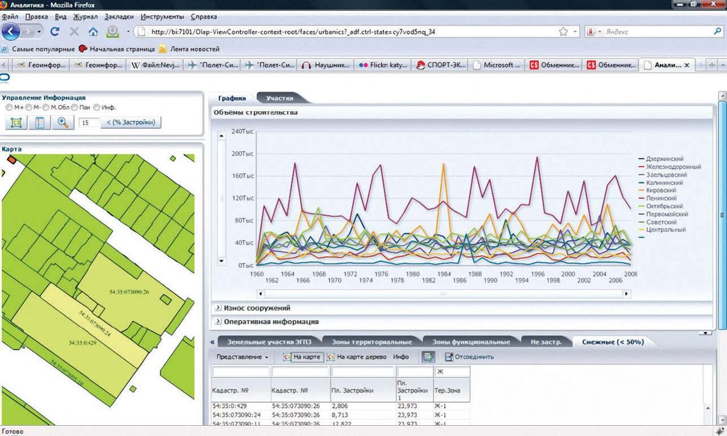The image size is (727, 436).
Task: Open the list all tabs dropdown
Action: click(x=722, y=65)
